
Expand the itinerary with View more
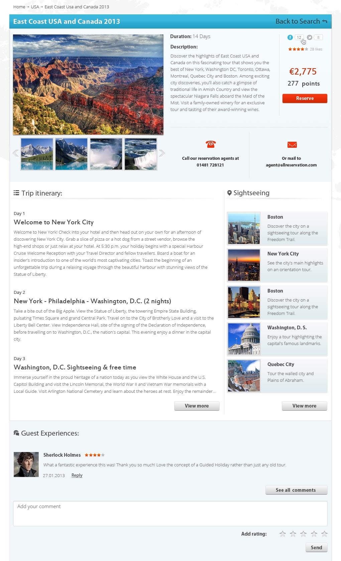tap(197, 406)
